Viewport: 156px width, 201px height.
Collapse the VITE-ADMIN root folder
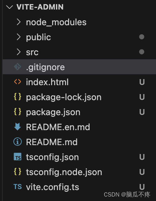point(10,7)
